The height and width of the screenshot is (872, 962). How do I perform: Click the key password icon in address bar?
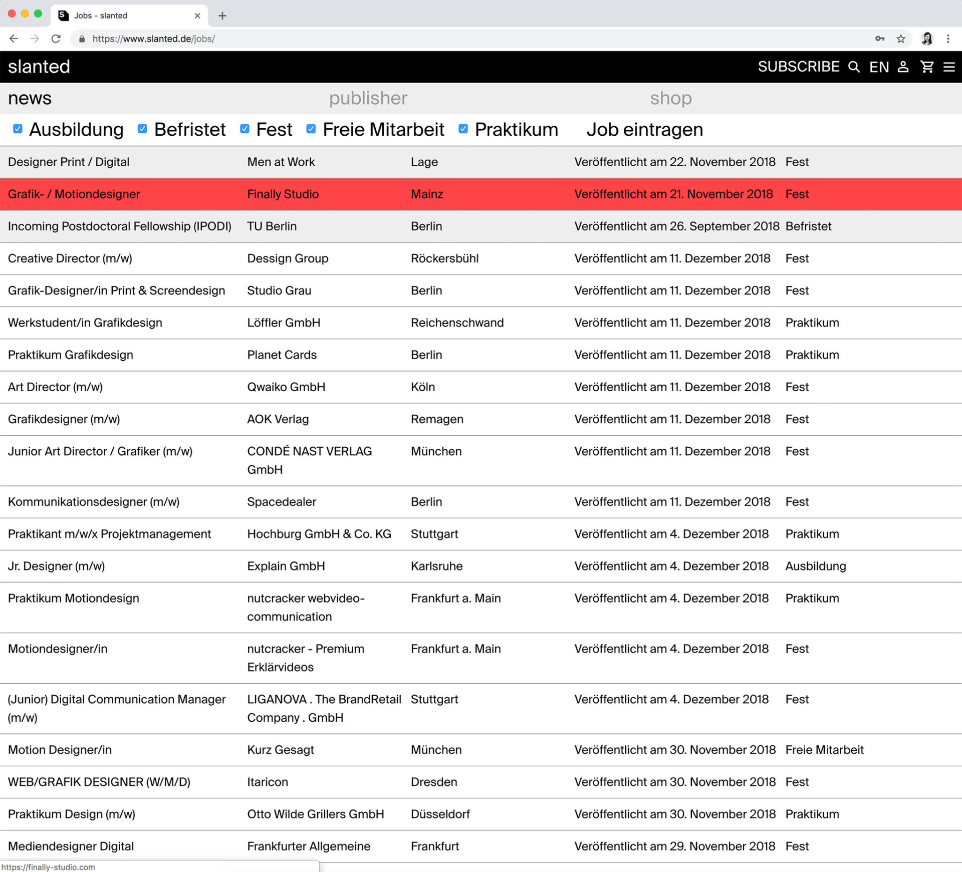point(879,39)
